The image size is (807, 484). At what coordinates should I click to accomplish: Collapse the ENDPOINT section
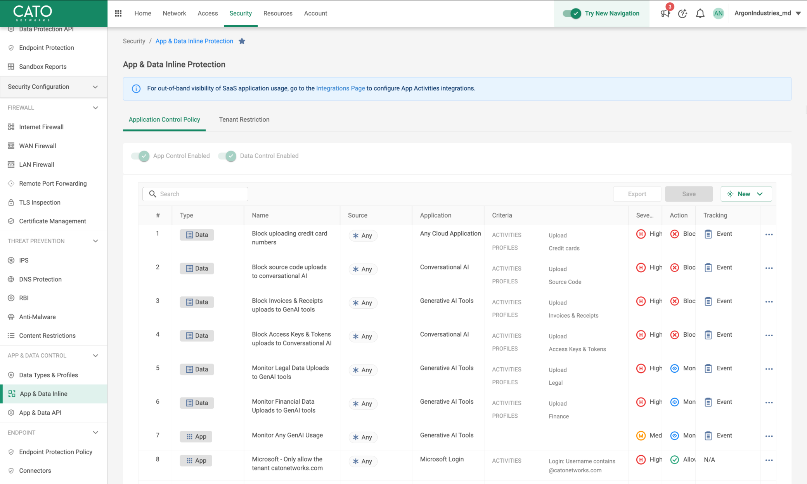(95, 433)
